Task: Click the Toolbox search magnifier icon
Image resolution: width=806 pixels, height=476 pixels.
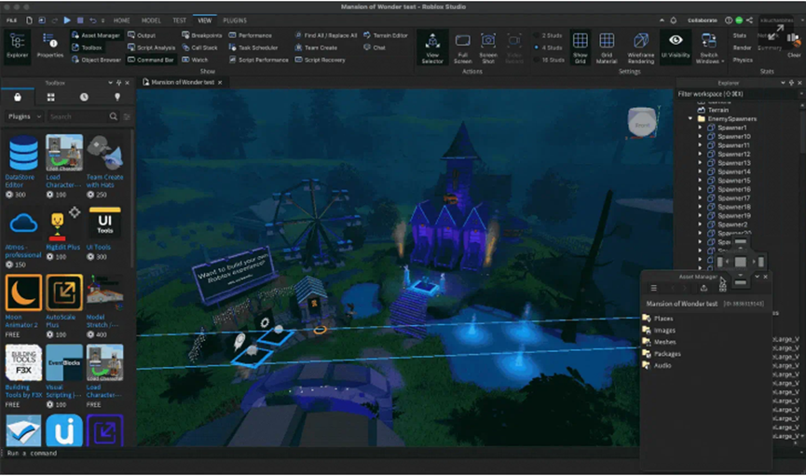Action: click(x=113, y=116)
